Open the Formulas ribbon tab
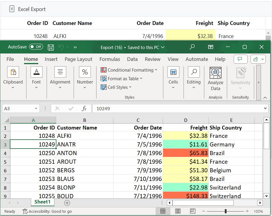The width and height of the screenshot is (272, 216). tap(110, 59)
